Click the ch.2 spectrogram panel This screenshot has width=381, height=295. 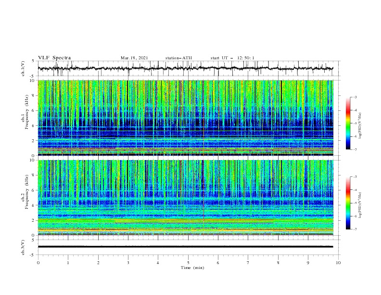coord(185,198)
